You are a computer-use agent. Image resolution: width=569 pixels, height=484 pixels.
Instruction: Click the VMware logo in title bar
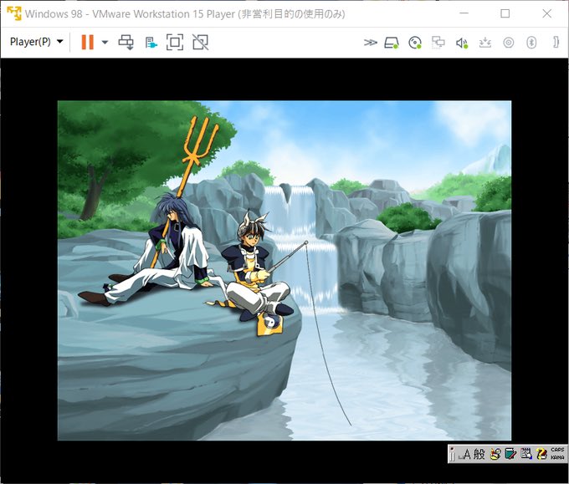pyautogui.click(x=14, y=13)
